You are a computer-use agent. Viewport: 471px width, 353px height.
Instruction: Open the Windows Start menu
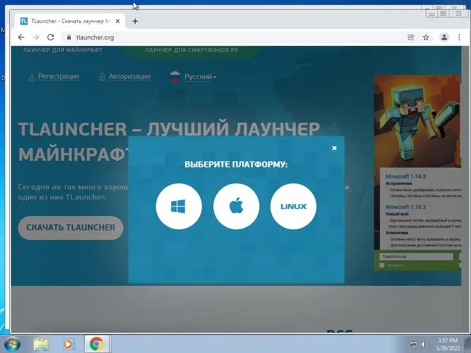pos(12,344)
